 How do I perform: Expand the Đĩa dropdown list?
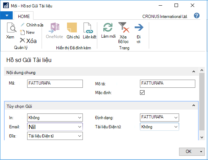[55, 136]
